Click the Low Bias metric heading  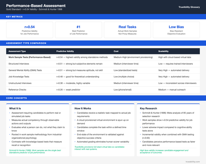pyautogui.click(x=176, y=27)
